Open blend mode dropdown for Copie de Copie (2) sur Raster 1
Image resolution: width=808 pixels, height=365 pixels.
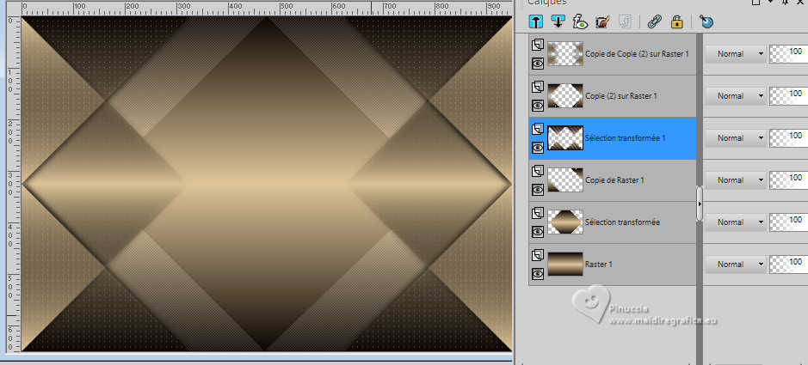tap(735, 53)
